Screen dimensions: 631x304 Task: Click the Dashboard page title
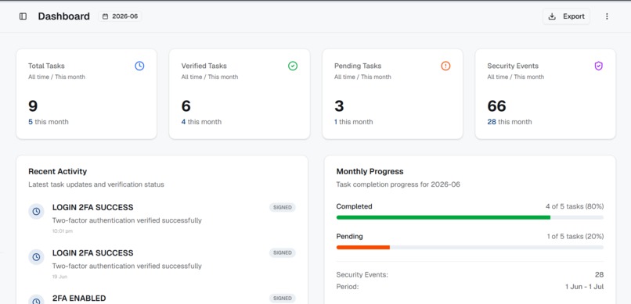tap(64, 16)
